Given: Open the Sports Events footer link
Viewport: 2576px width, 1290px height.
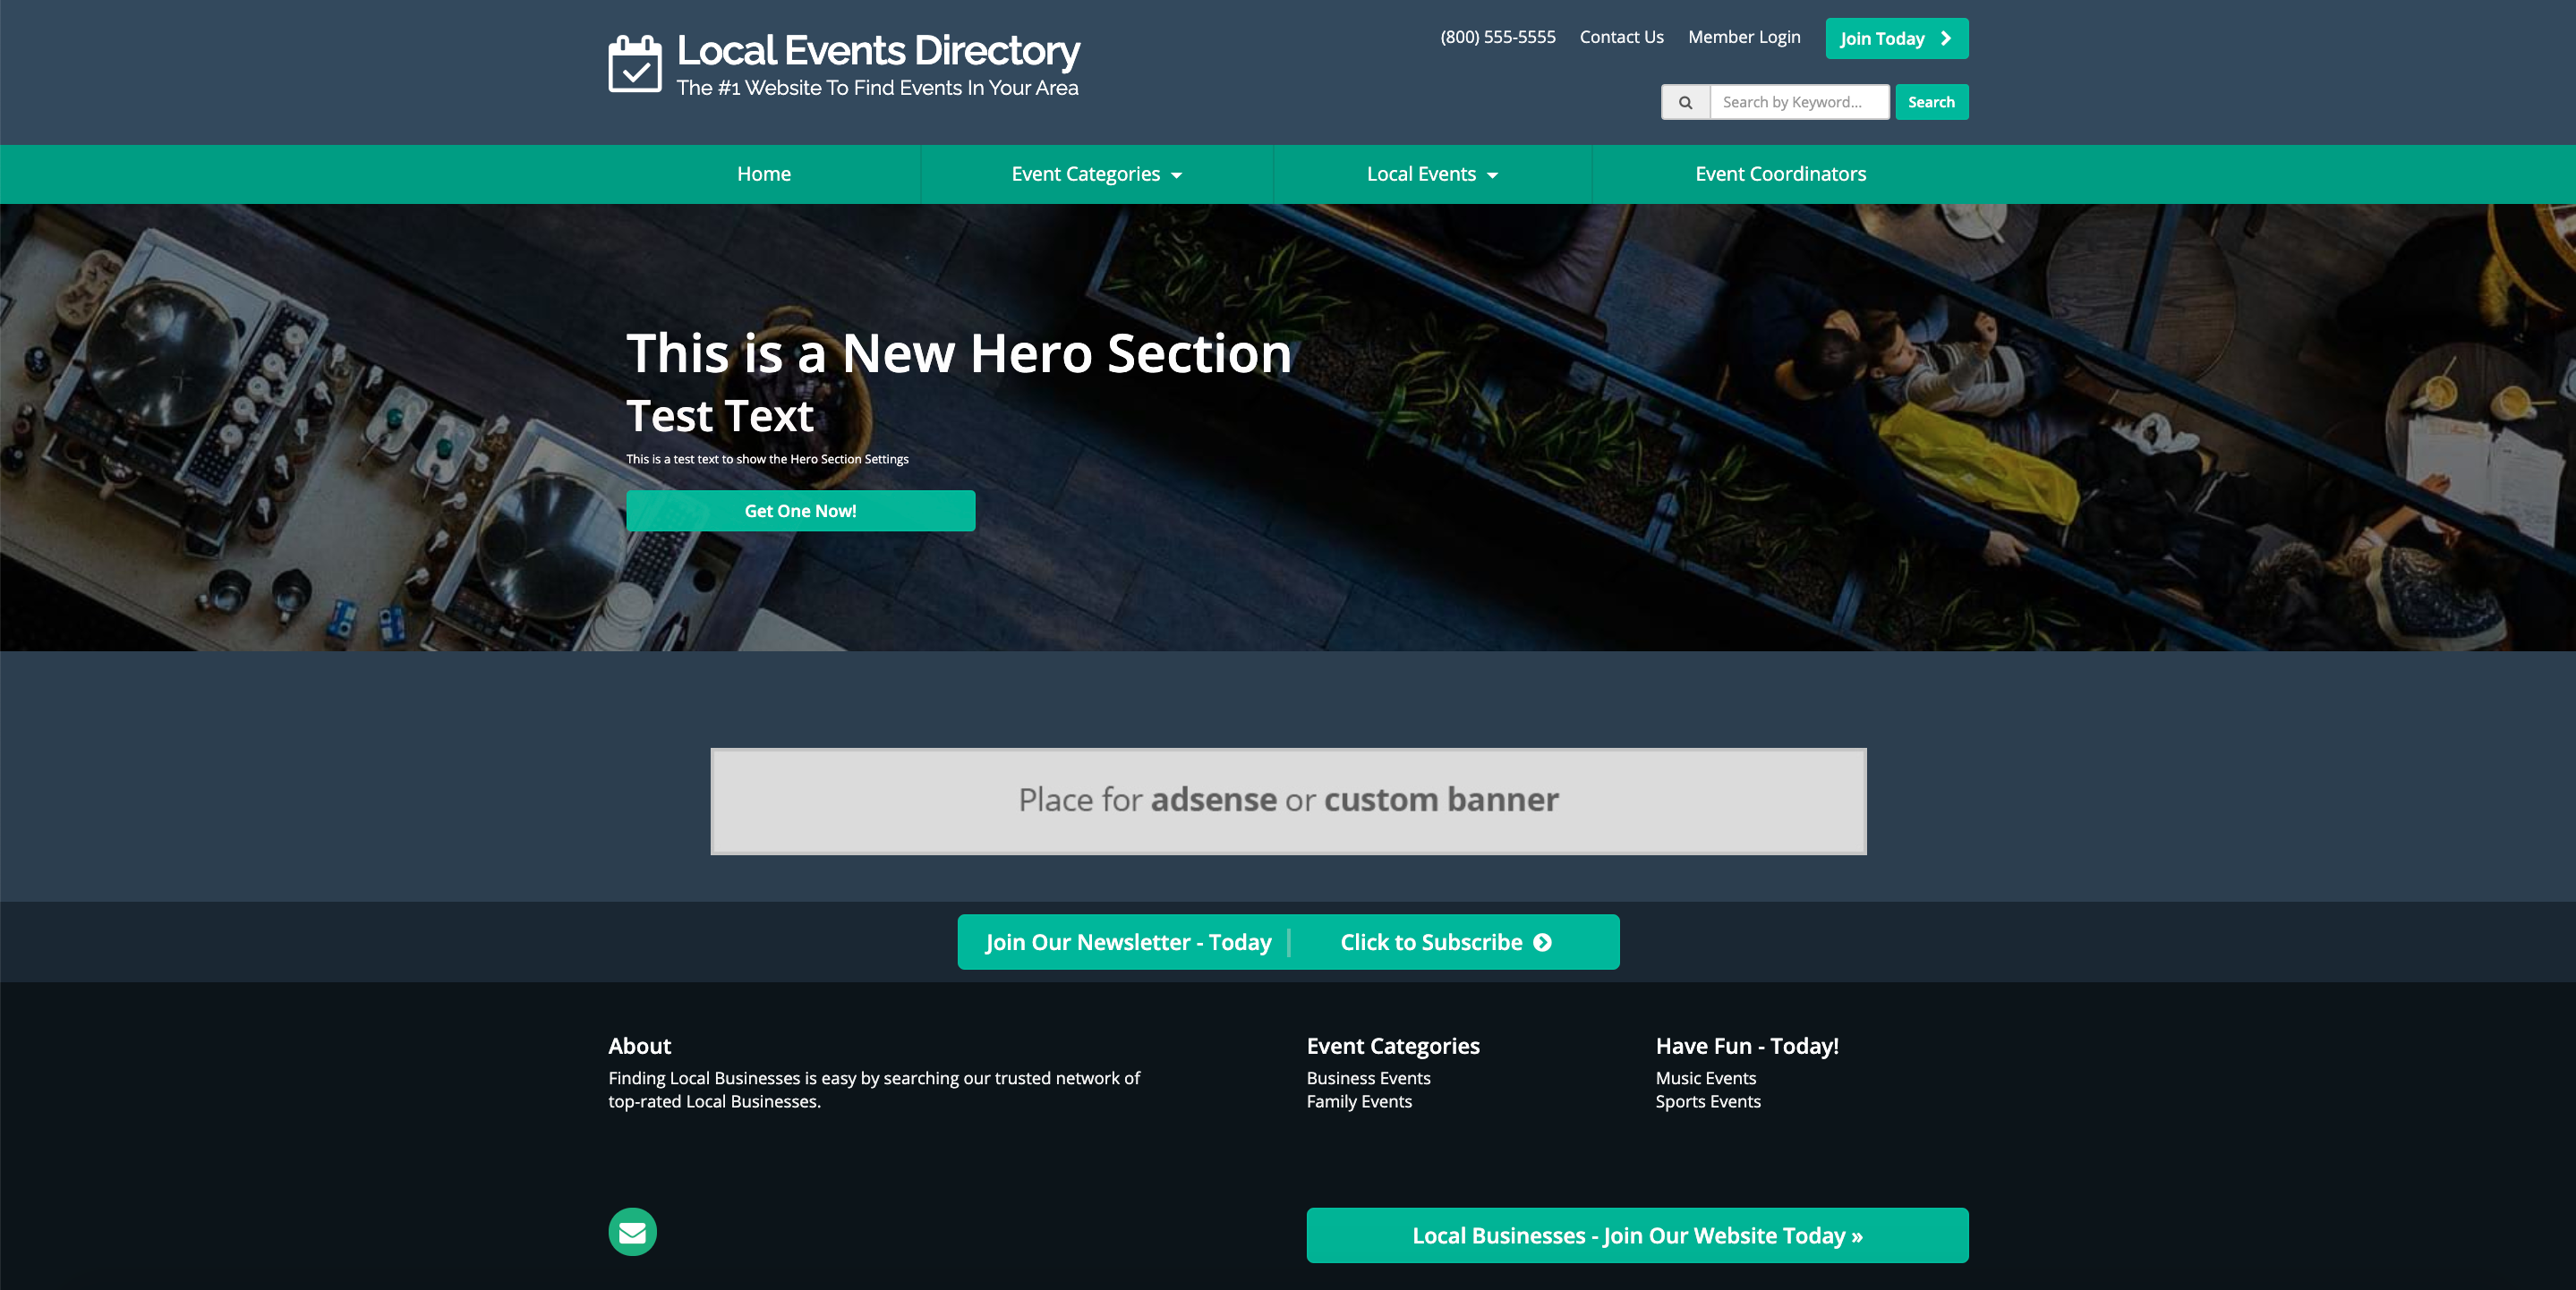Looking at the screenshot, I should [1707, 1101].
